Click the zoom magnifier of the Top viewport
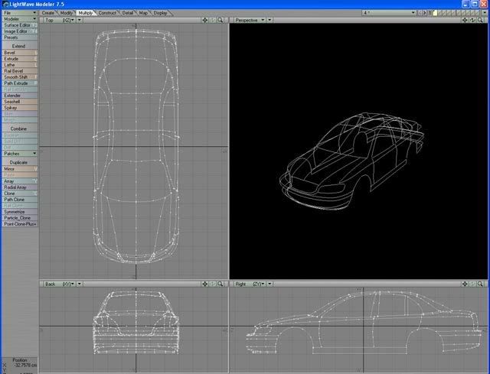Screen dimensions: 490x374 coord(220,20)
